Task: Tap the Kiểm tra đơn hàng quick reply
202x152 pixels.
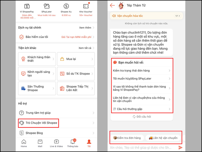Action: 127,138
